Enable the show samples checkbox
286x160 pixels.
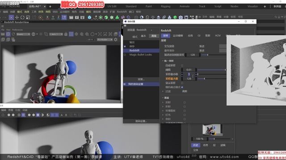182,83
